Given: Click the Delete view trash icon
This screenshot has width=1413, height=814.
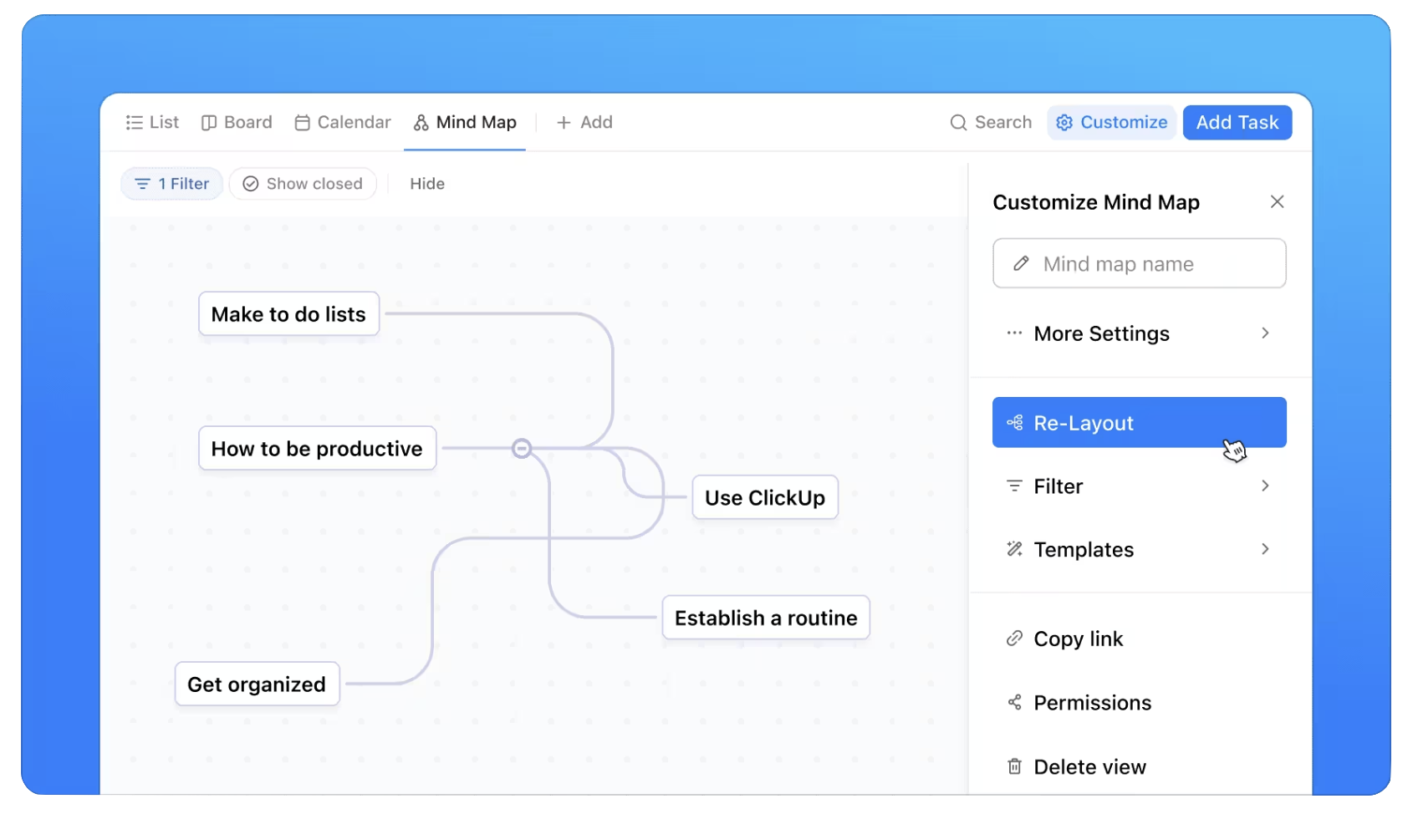Looking at the screenshot, I should [1014, 766].
